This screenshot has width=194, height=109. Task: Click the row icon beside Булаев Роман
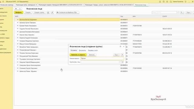[18, 26]
